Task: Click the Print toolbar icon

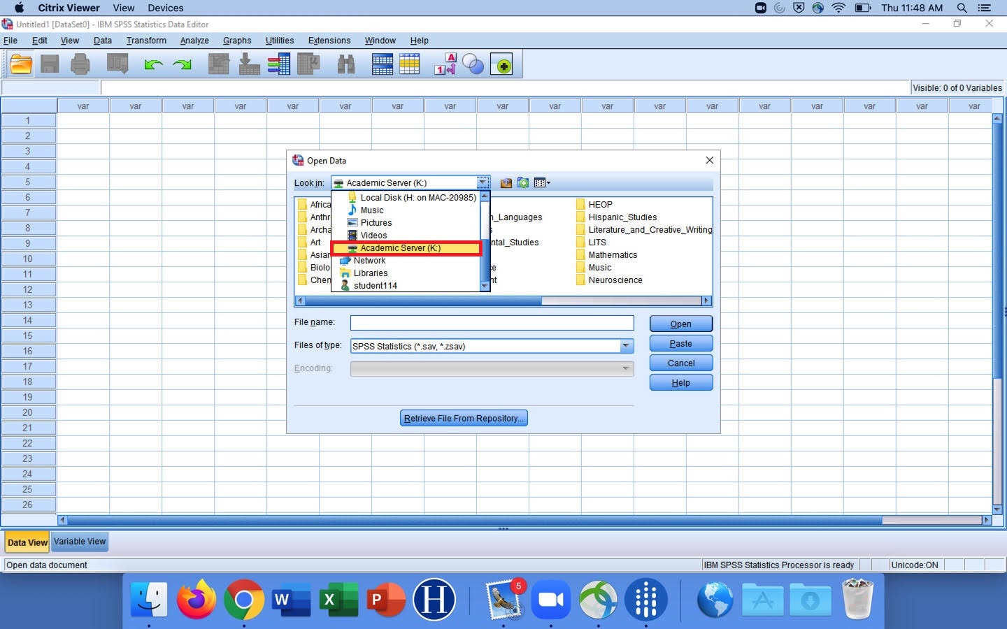Action: [80, 65]
